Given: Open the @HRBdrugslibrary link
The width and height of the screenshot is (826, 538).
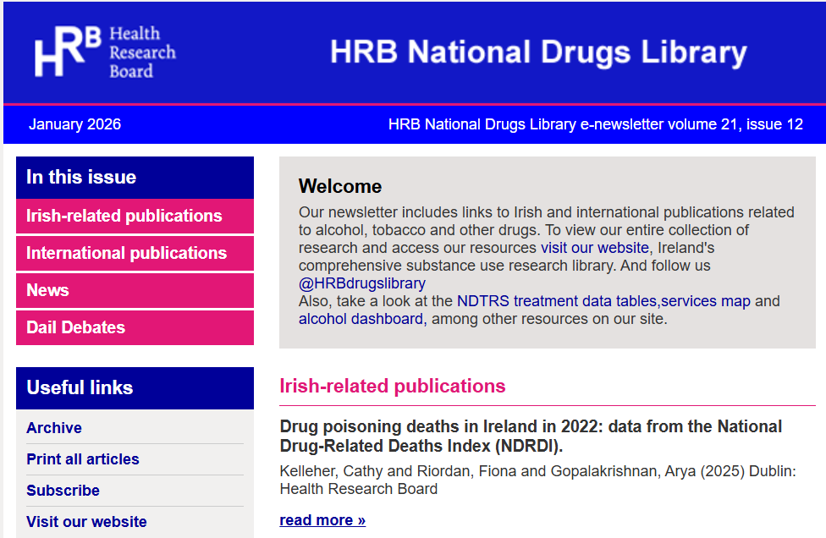Looking at the screenshot, I should pyautogui.click(x=362, y=283).
